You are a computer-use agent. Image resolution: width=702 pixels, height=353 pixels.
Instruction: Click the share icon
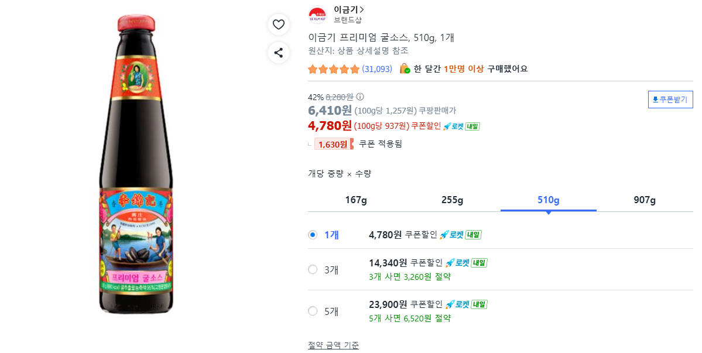(x=279, y=53)
